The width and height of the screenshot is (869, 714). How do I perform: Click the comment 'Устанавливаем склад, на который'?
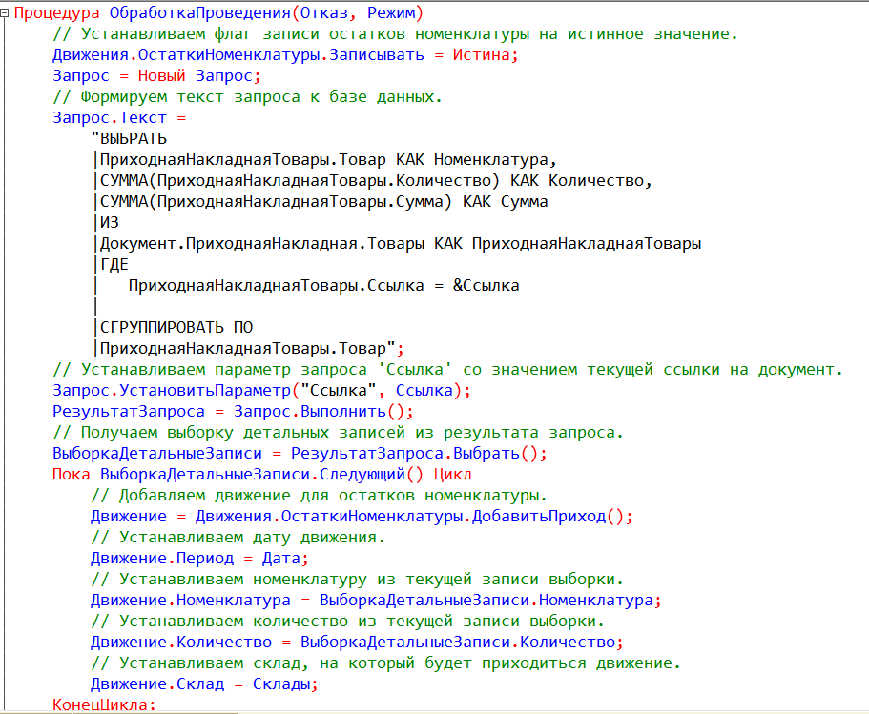pyautogui.click(x=385, y=663)
